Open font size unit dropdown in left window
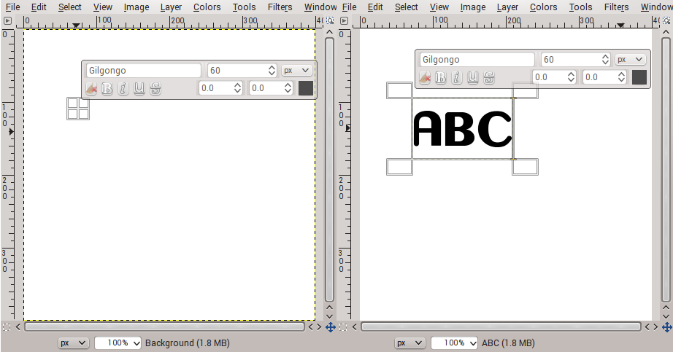Viewport: 673px width, 352px height. pos(296,70)
